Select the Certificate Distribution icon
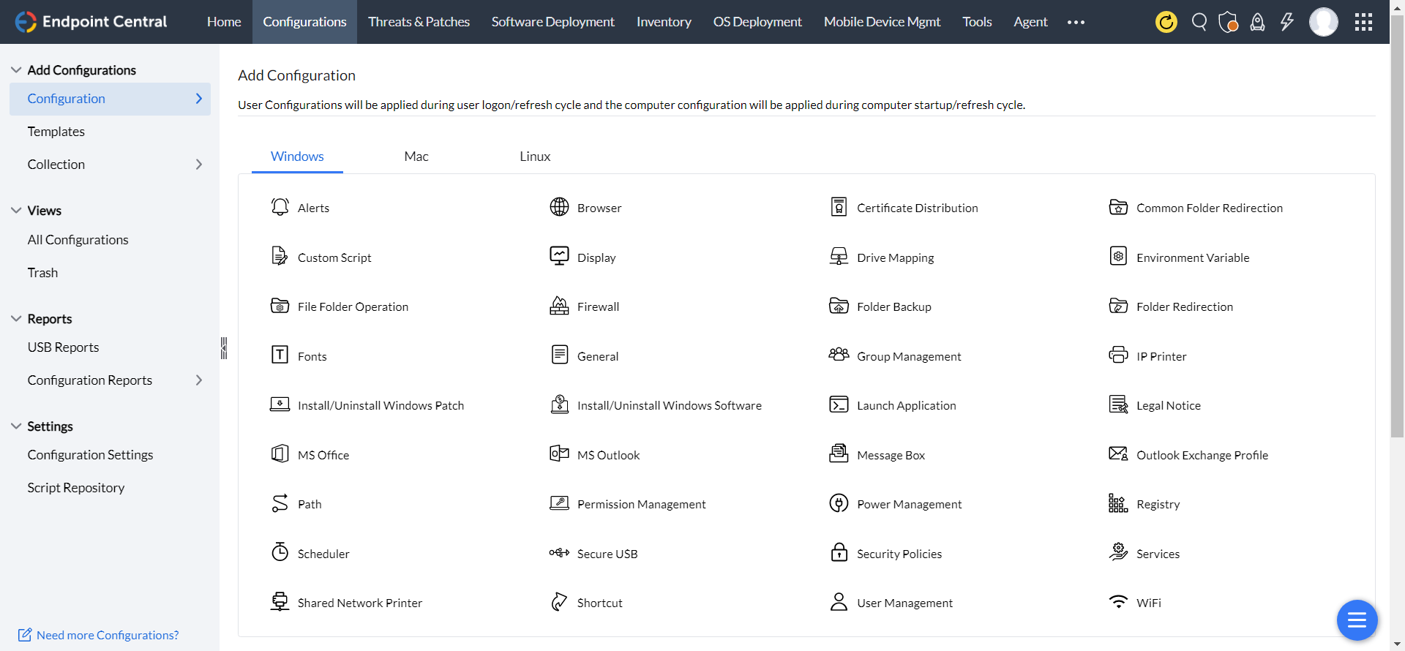 (x=839, y=207)
